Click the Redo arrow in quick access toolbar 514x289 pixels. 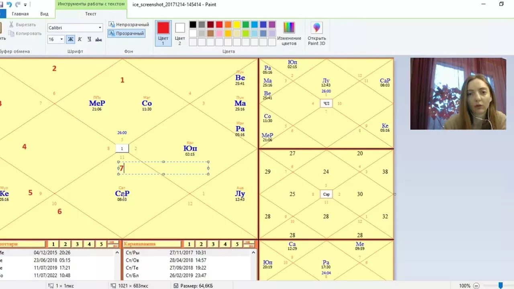pyautogui.click(x=18, y=4)
